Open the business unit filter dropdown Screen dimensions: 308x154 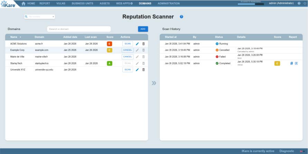[x=40, y=17]
